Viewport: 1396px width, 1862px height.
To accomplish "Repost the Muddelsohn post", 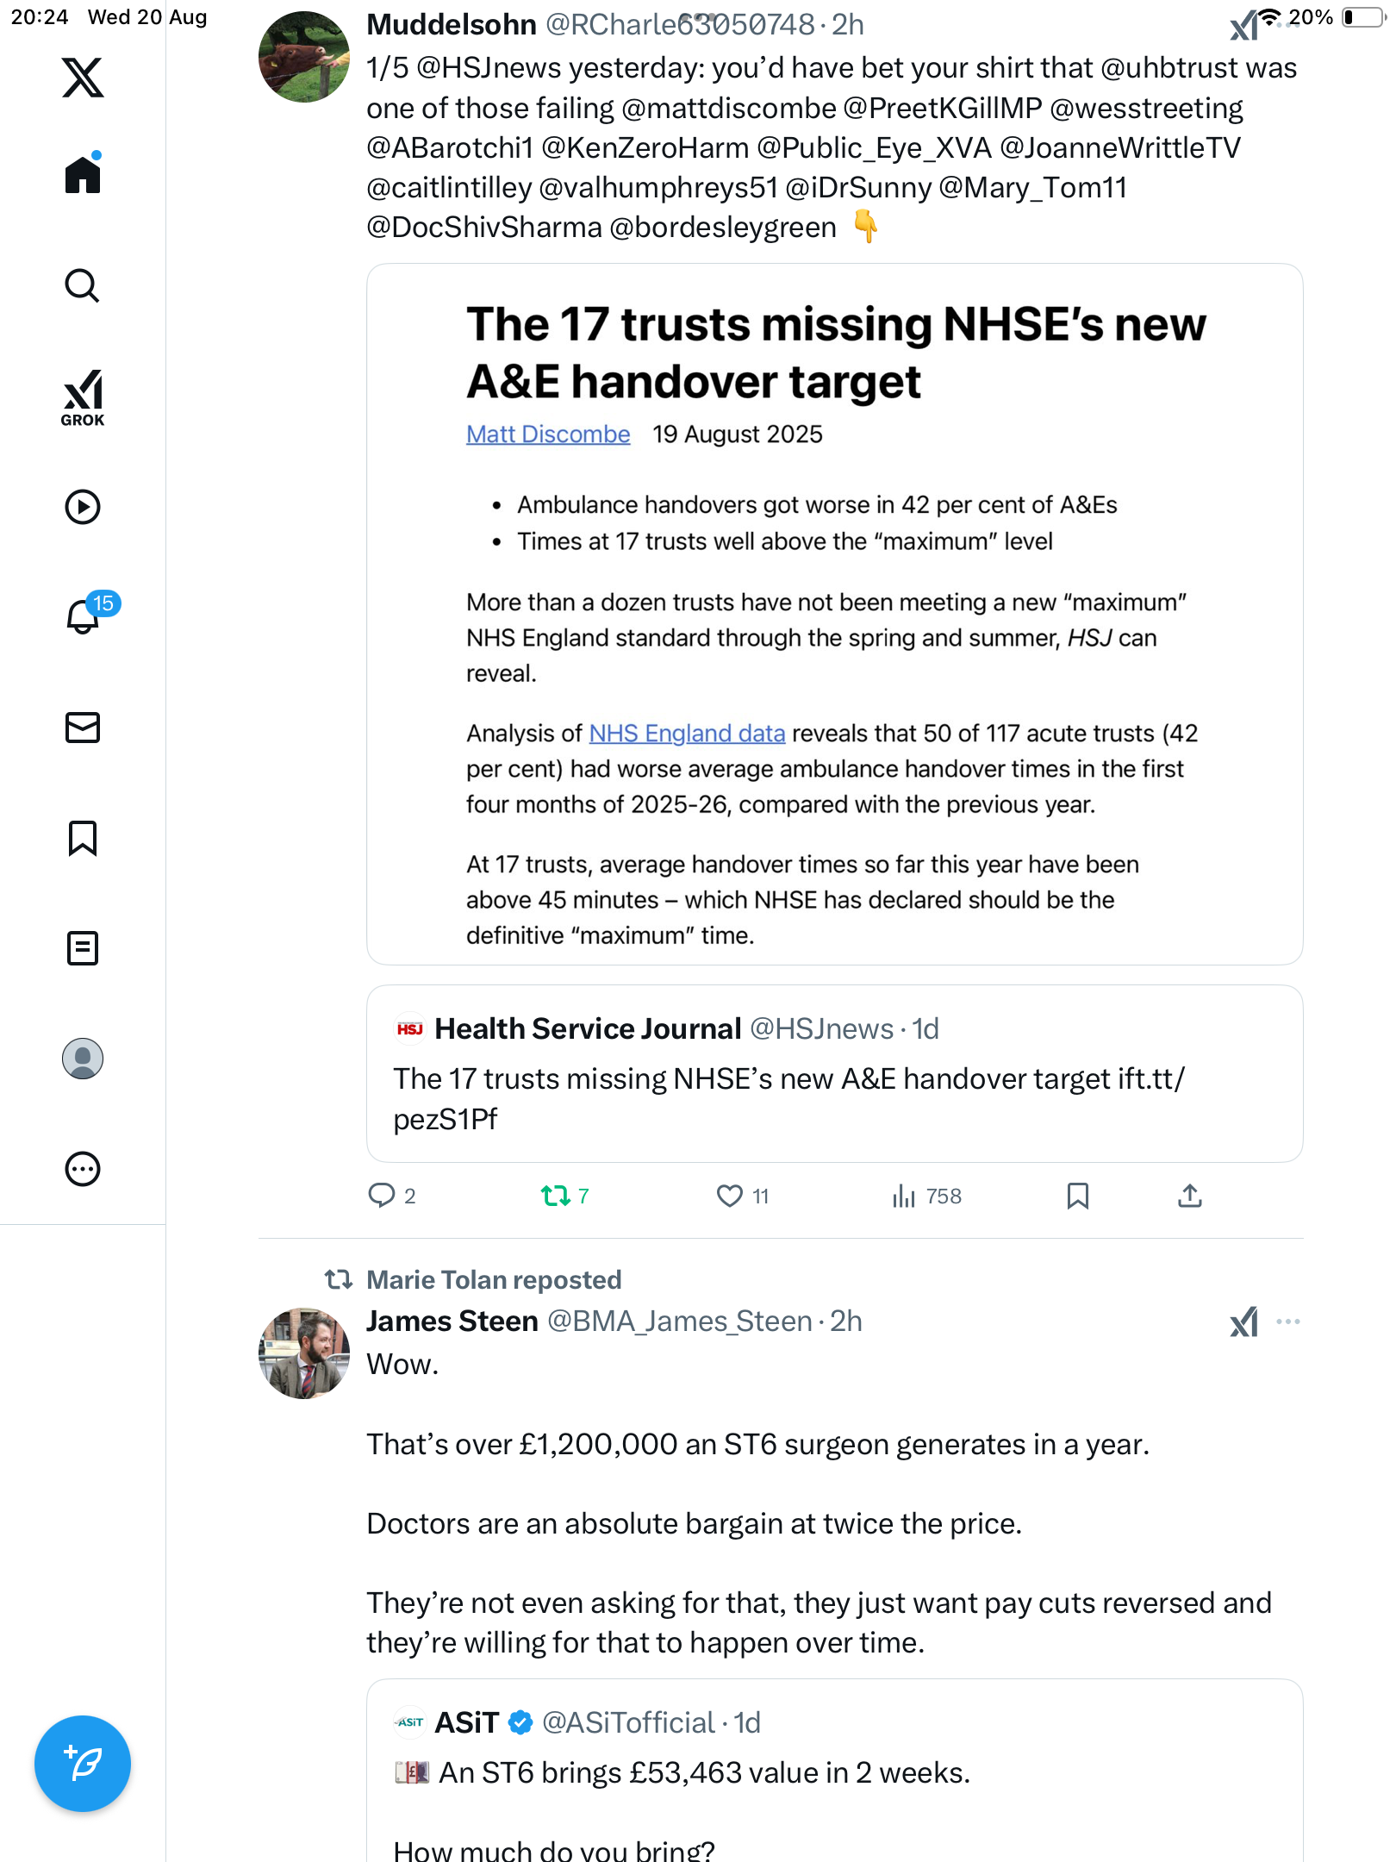I will click(556, 1196).
